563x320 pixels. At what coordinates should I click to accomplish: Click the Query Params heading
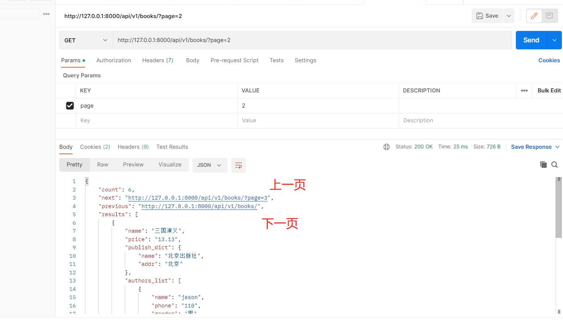tap(82, 75)
